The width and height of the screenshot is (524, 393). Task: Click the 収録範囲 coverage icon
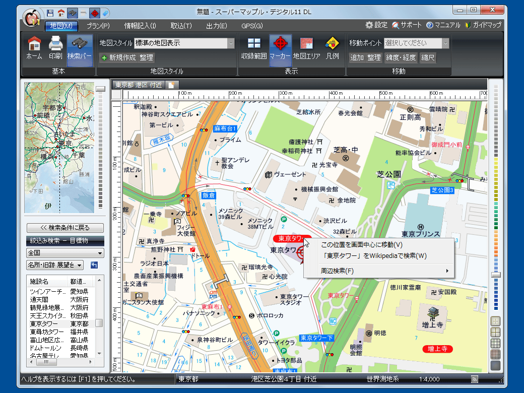[x=254, y=47]
